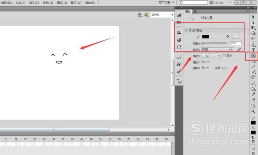Open the 修改(M) menu

pos(6,3)
